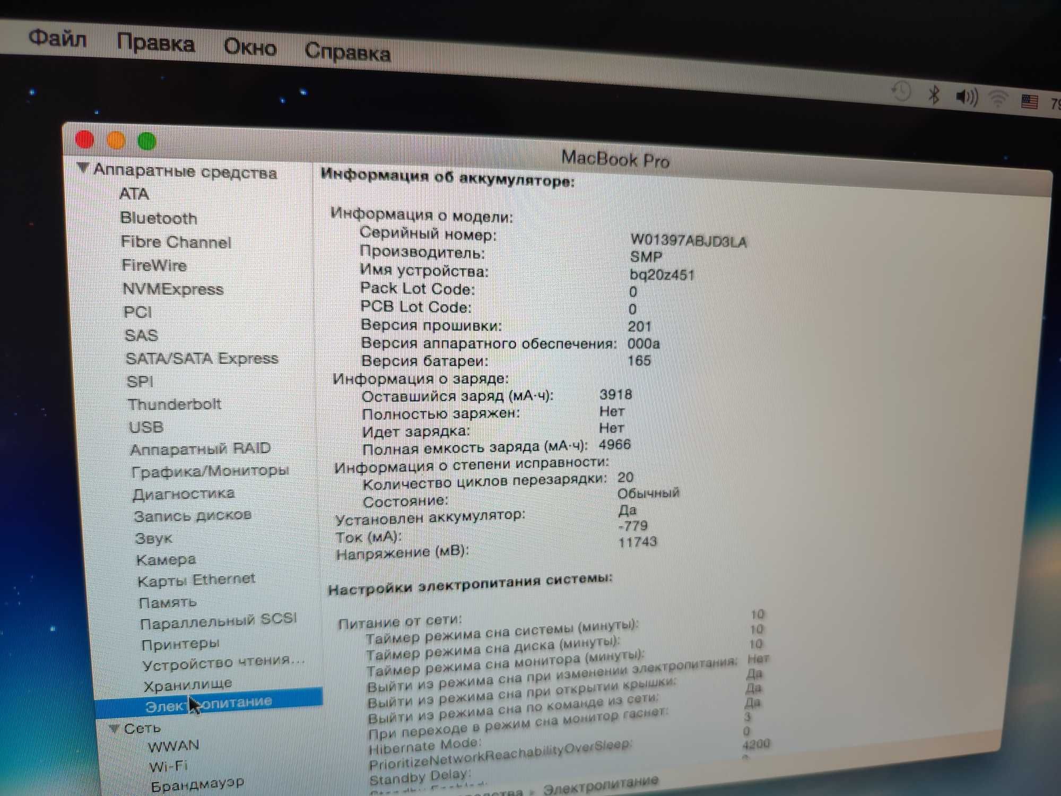Screen dimensions: 1061x796
Task: Click the battery version value 165
Action: pos(639,360)
